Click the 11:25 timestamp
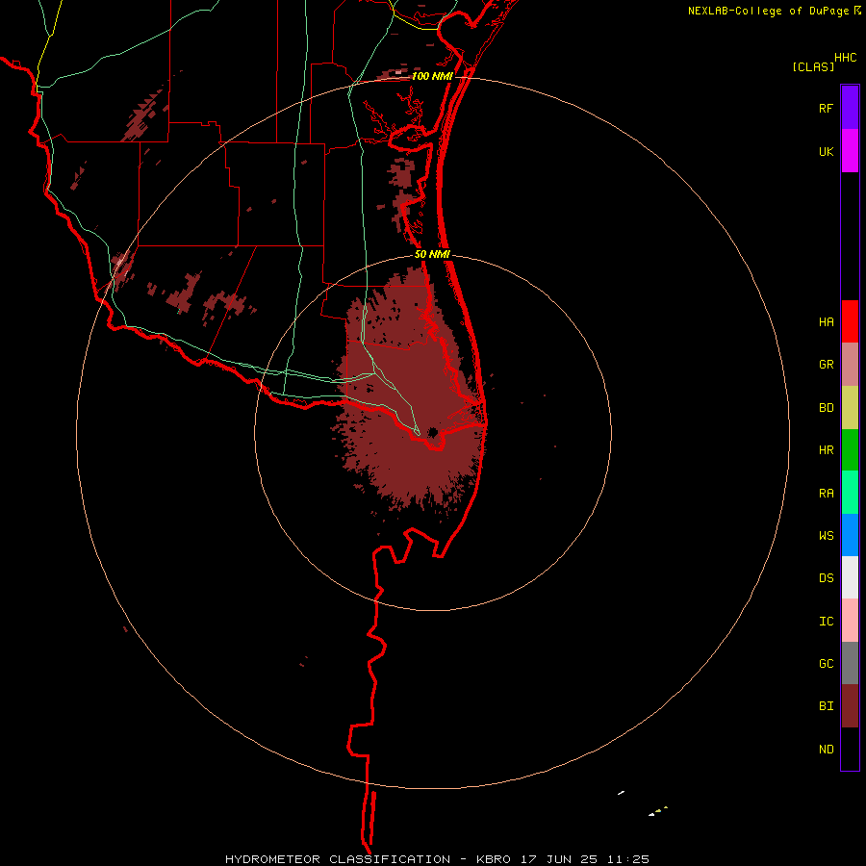This screenshot has width=866, height=866. coord(628,859)
